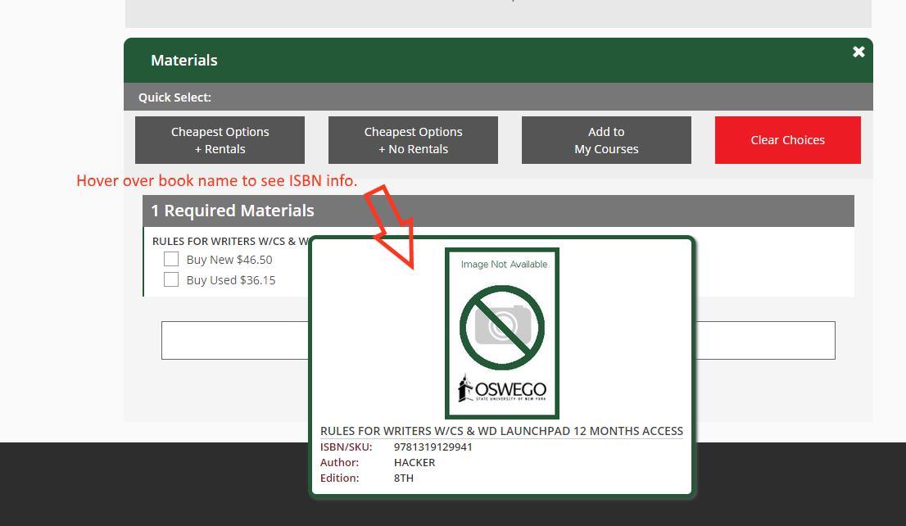The image size is (906, 526).
Task: Choose Cheapest Options + No Rentals
Action: pyautogui.click(x=413, y=140)
